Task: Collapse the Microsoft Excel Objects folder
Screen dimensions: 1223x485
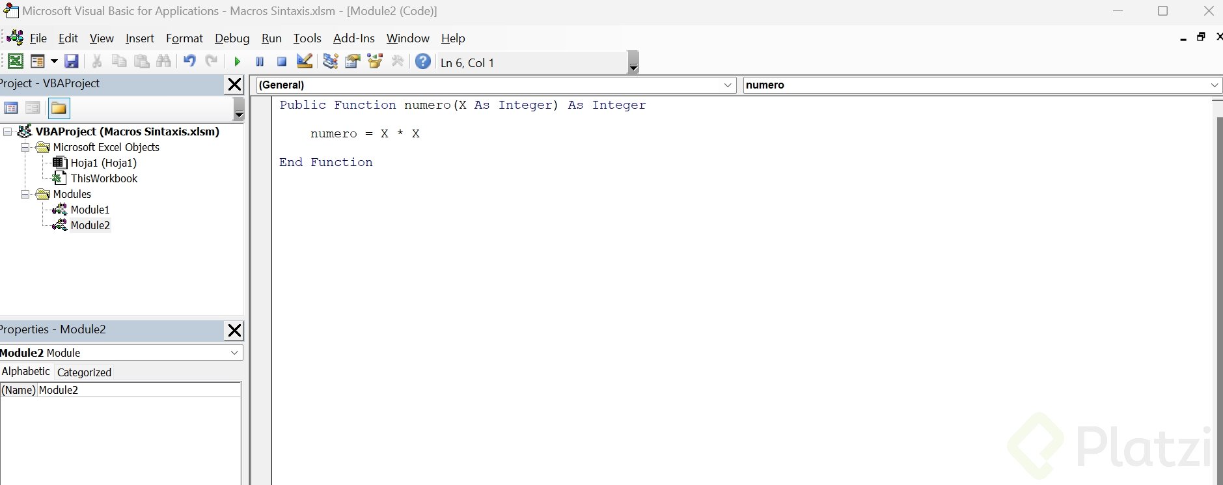Action: [x=25, y=147]
